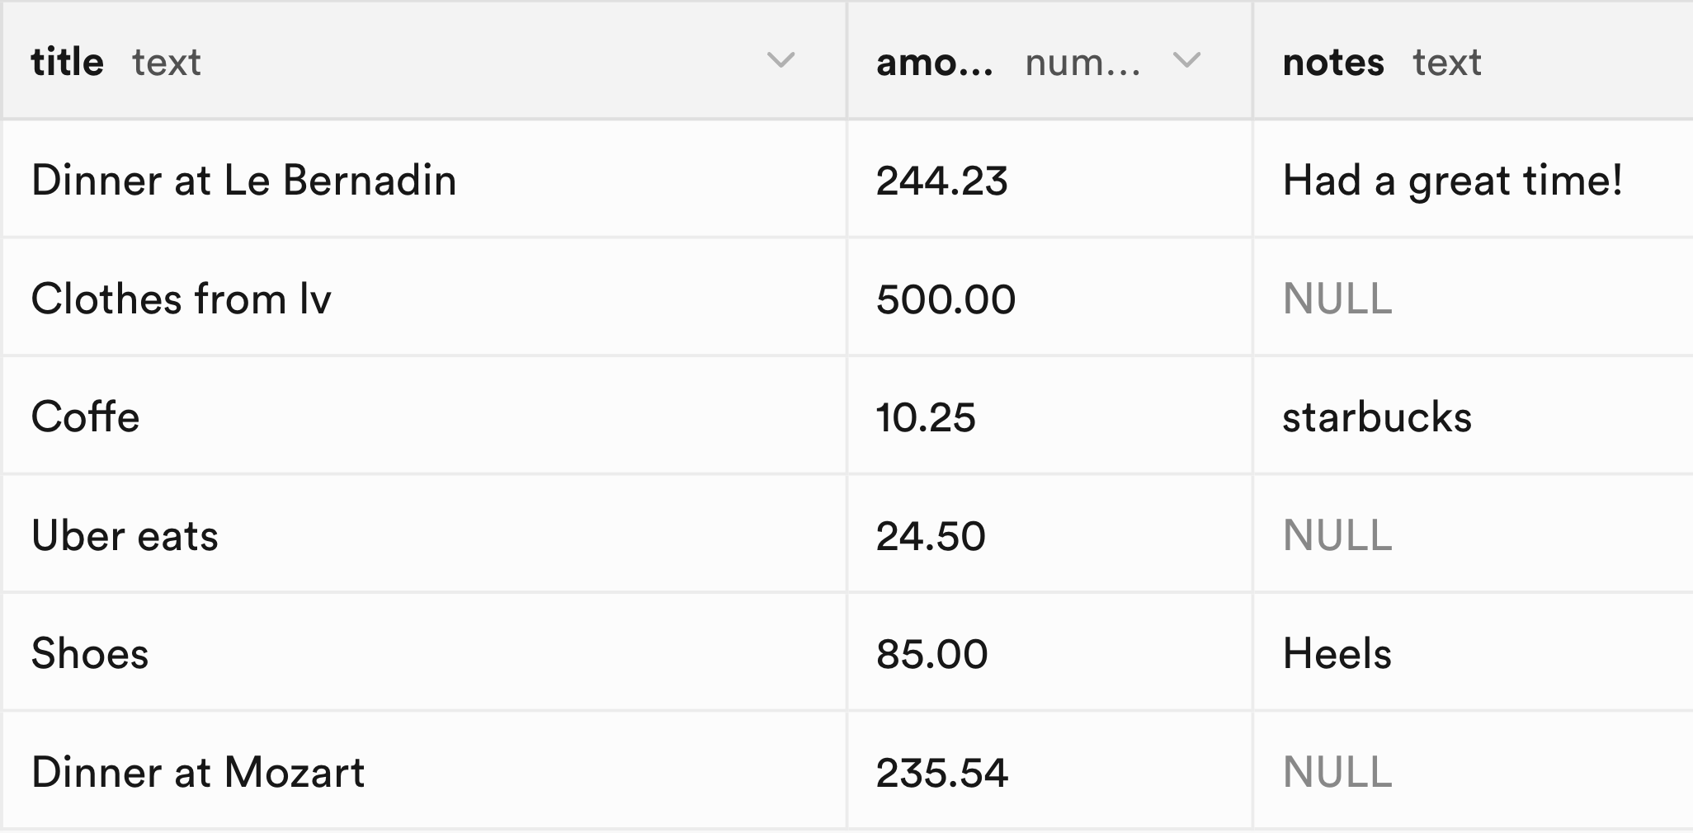Click the 'Heels' note for Shoes
Screen dimensions: 1693x833
point(1337,654)
